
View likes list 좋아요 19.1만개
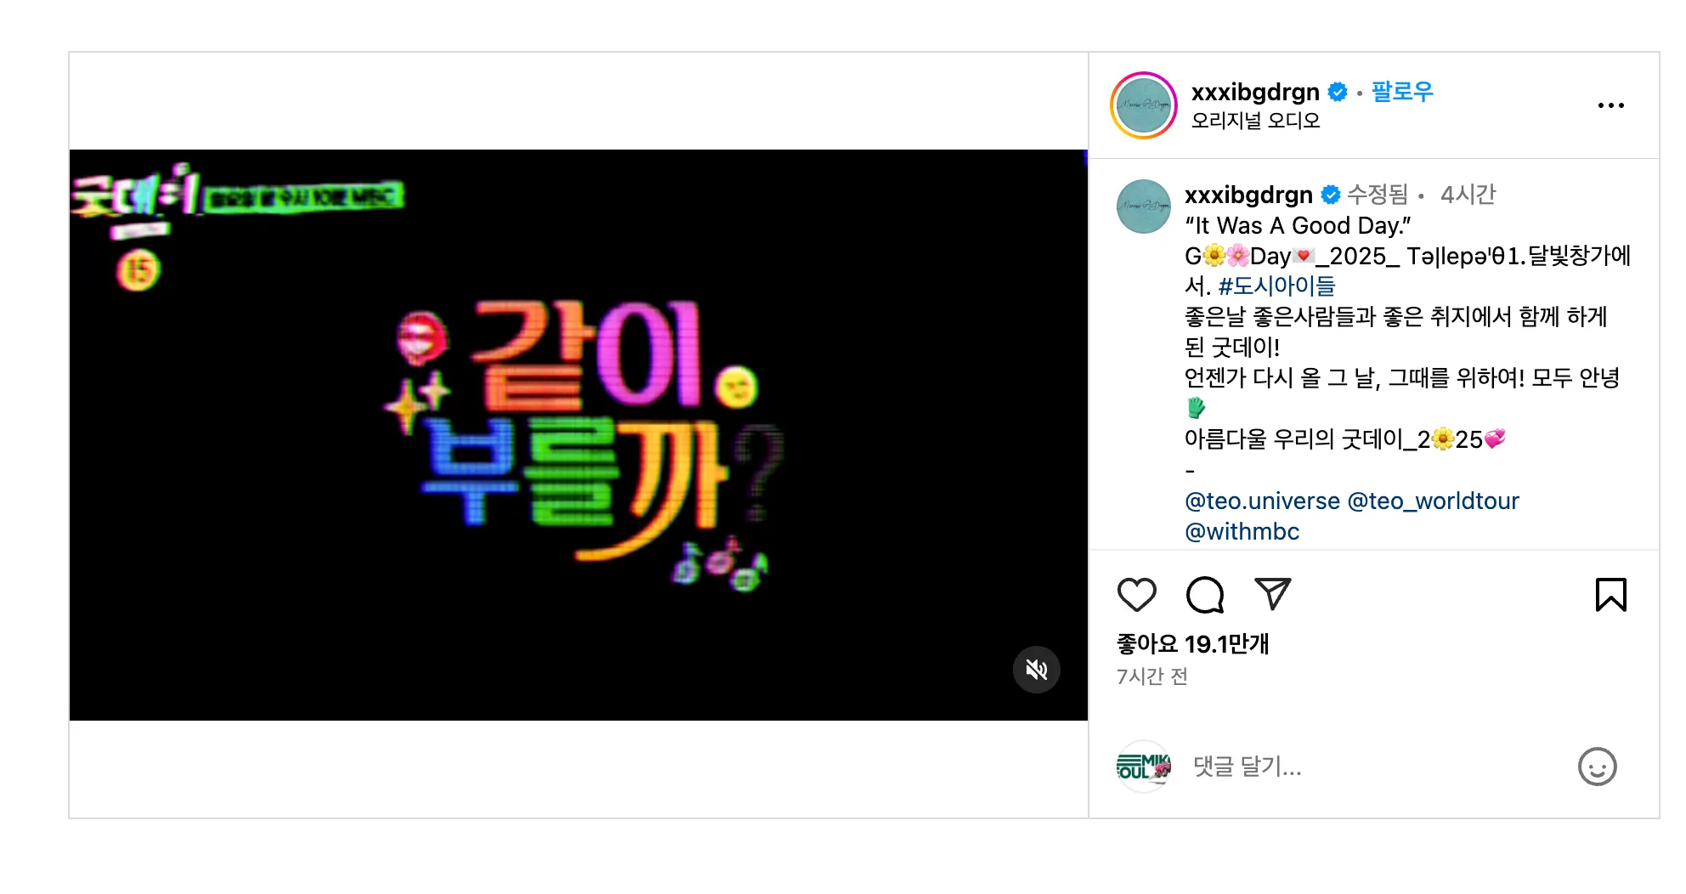1192,644
